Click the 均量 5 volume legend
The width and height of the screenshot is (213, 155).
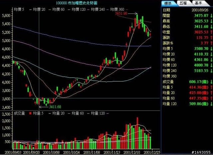[38, 113]
